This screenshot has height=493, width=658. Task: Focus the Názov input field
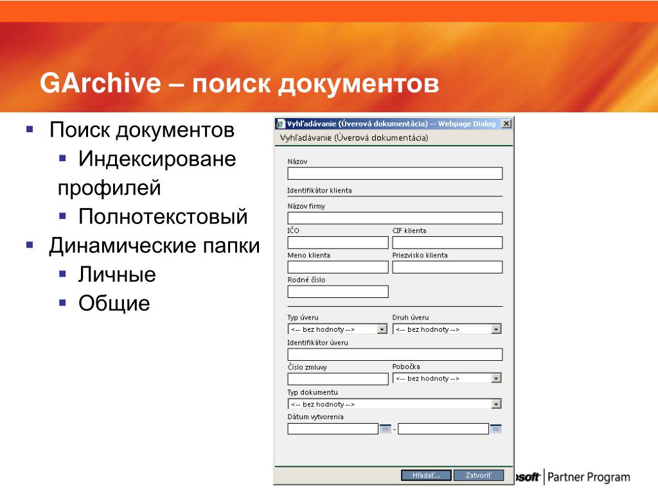point(395,173)
